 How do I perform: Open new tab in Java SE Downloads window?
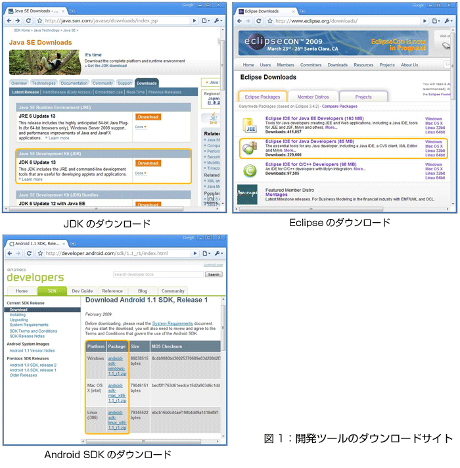72,11
